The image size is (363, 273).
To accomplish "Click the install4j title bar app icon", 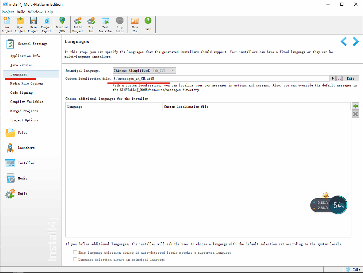I will (5, 4).
